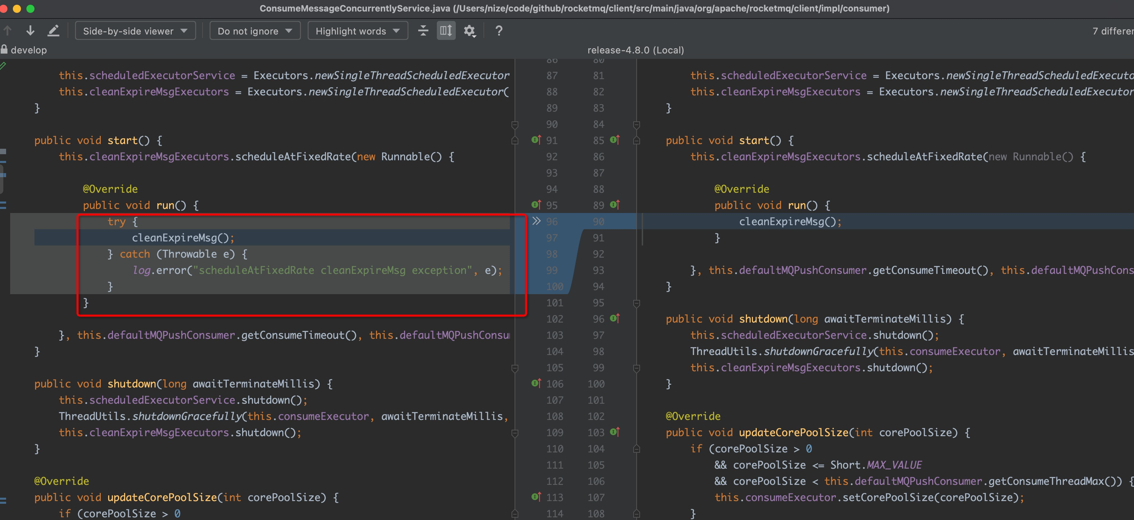
Task: Open the diff settings gear
Action: click(470, 31)
